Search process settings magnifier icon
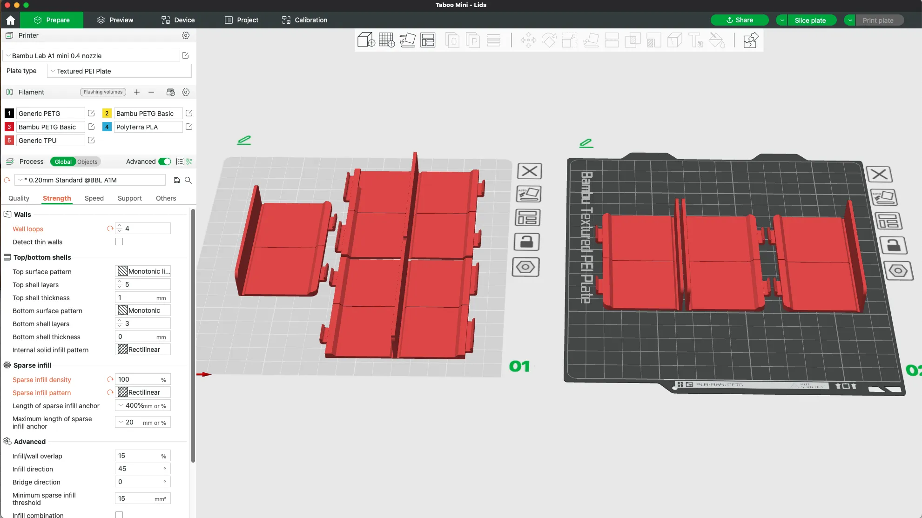This screenshot has width=922, height=518. click(x=188, y=180)
